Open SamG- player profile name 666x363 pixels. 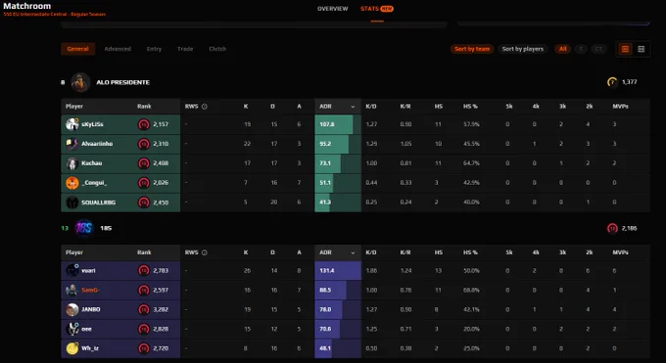[90, 290]
